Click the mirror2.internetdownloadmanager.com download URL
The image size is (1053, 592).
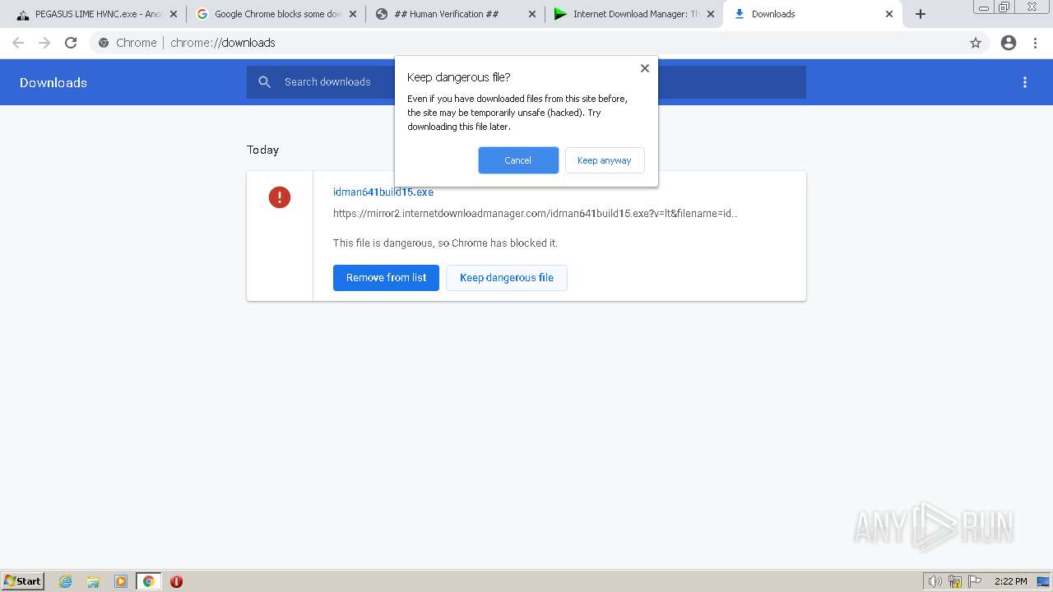[x=536, y=213]
